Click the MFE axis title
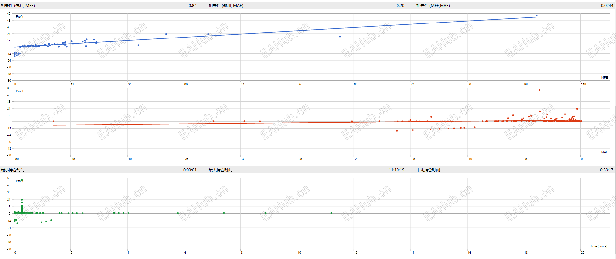 tap(605, 78)
